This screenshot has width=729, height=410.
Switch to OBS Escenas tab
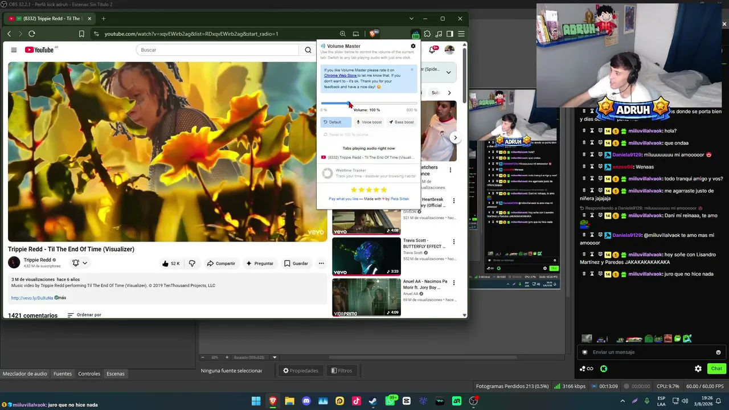point(116,374)
